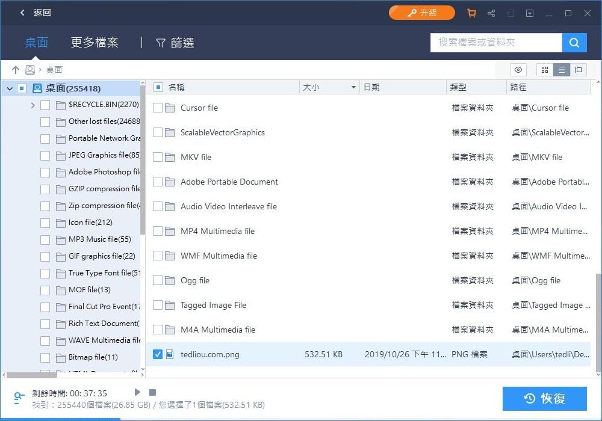Viewport: 602px width, 421px height.
Task: Sort by 日期 column header
Action: click(371, 87)
